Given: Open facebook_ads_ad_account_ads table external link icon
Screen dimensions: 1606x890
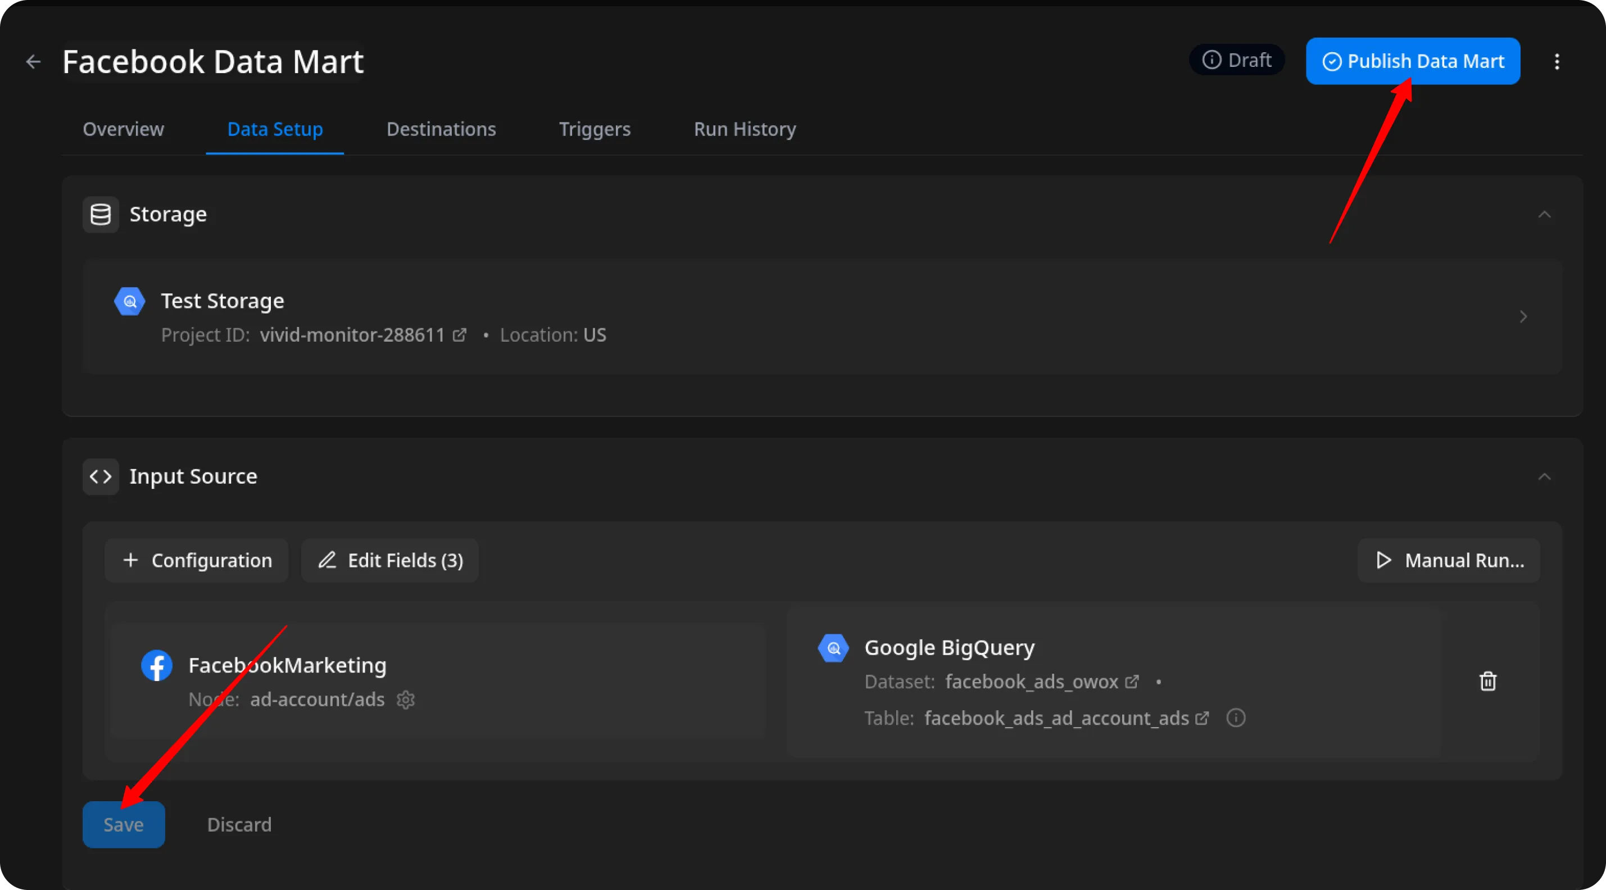Looking at the screenshot, I should pyautogui.click(x=1202, y=718).
